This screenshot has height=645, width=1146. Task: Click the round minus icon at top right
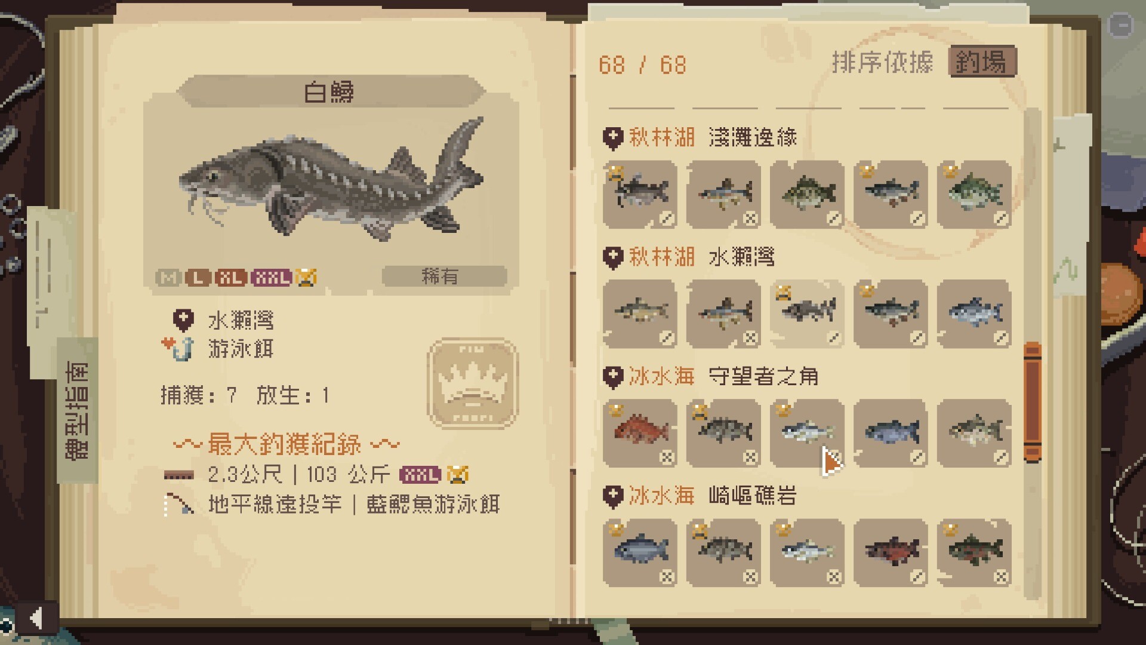(x=1120, y=26)
